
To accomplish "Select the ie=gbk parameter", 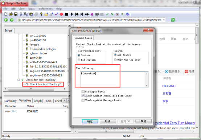I will [34, 45].
